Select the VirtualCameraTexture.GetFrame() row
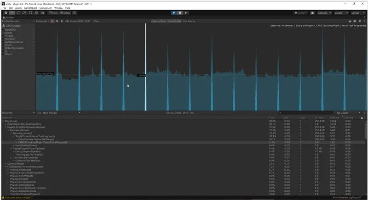This screenshot has width=368, height=200. pos(184,139)
